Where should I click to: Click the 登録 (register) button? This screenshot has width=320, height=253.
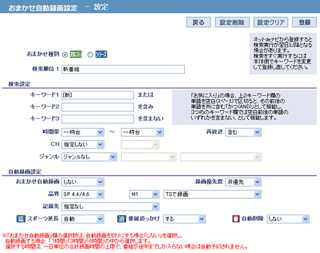pos(305,22)
